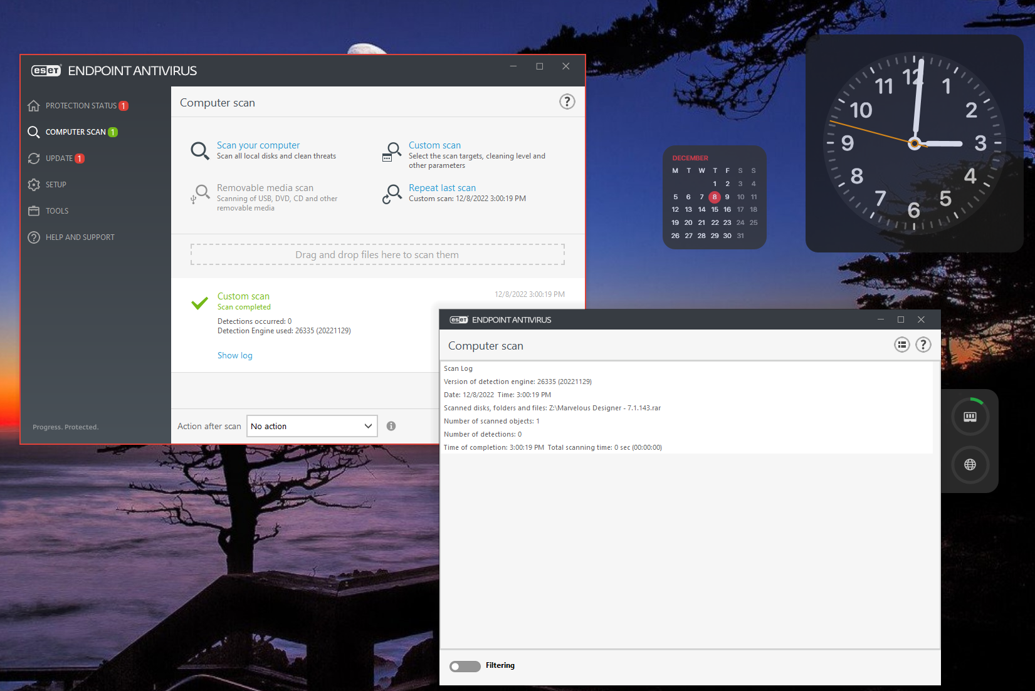The height and width of the screenshot is (691, 1035).
Task: Open the Action after scan dropdown
Action: [x=312, y=426]
